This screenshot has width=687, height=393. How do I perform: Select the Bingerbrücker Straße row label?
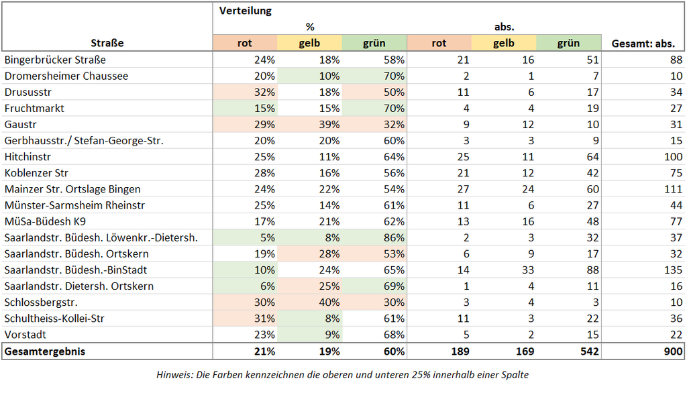point(55,60)
